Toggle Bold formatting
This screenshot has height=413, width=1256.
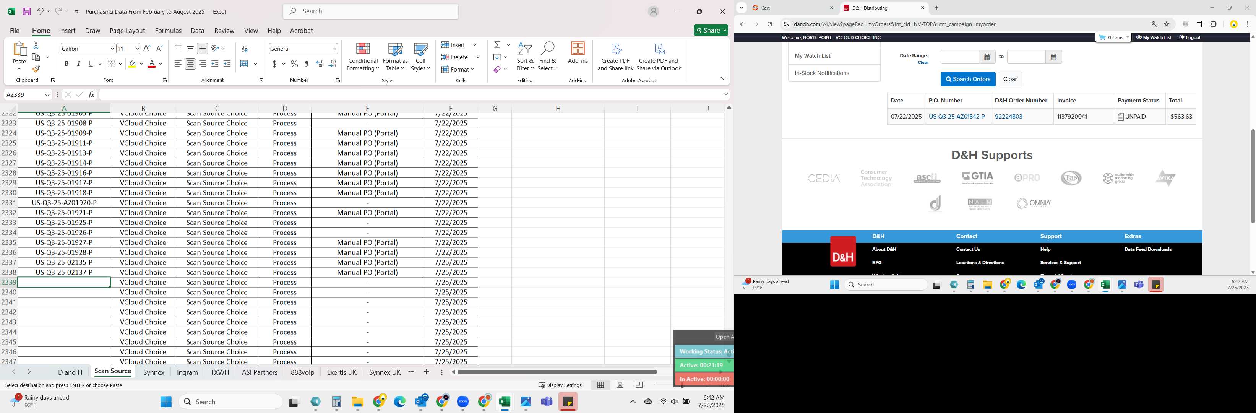pos(66,64)
